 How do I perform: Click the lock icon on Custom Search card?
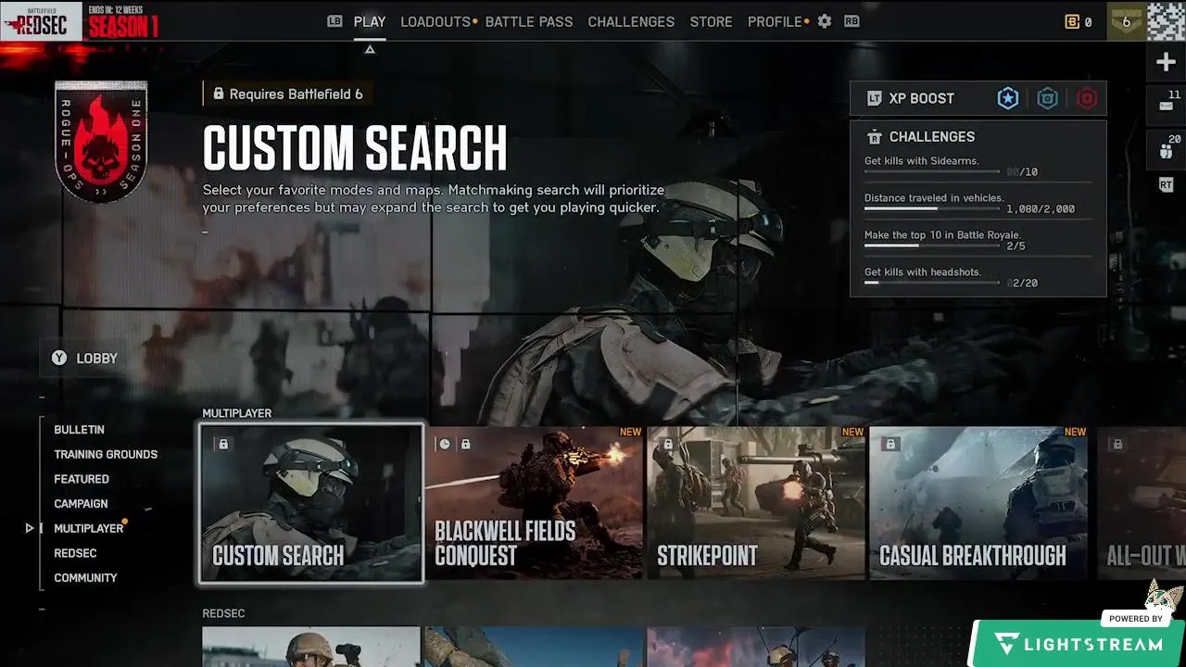pos(223,444)
